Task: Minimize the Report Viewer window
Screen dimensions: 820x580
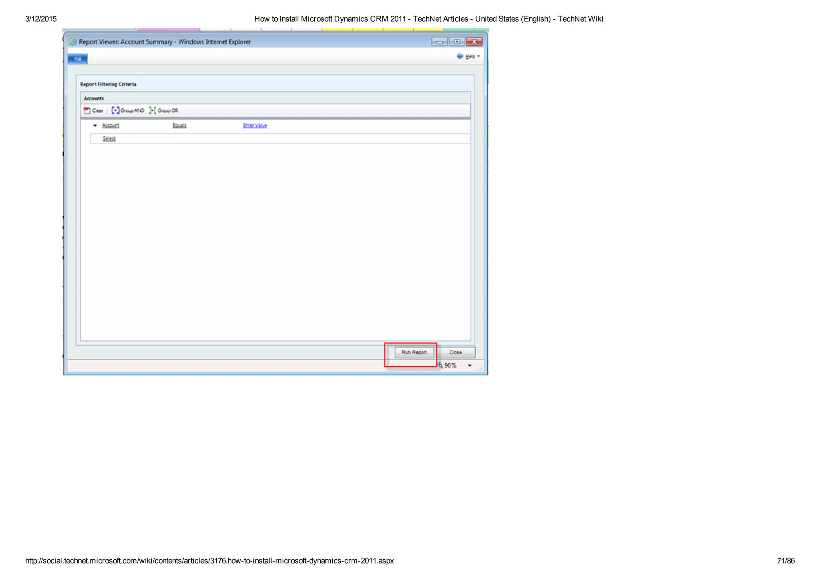Action: click(440, 42)
